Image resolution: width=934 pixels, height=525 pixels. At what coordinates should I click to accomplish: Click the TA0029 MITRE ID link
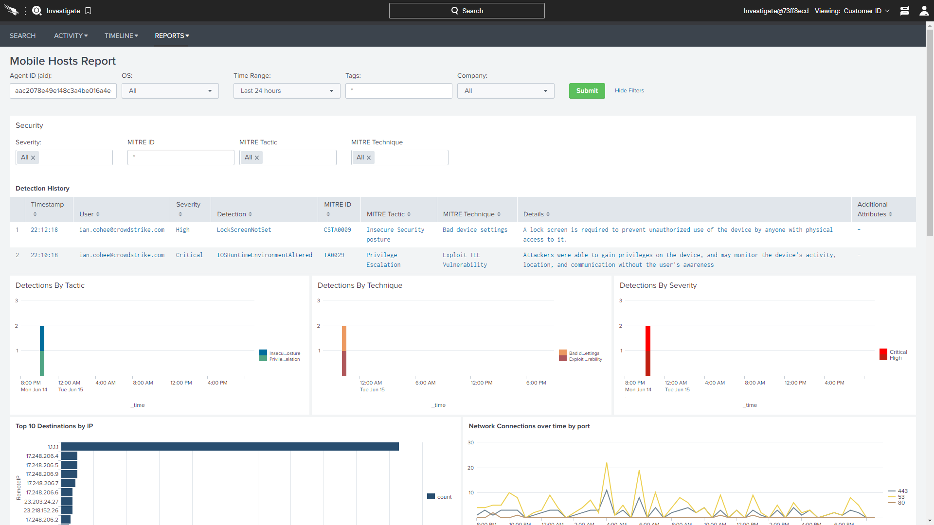(334, 255)
